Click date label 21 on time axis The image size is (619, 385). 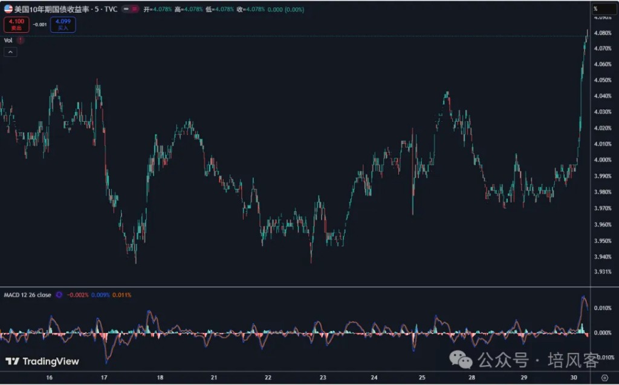pos(213,378)
